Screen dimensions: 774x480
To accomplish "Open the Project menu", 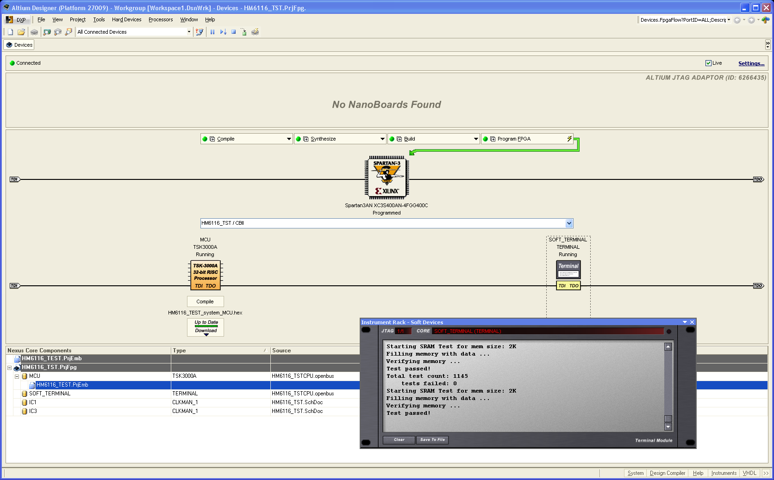I will tap(78, 19).
